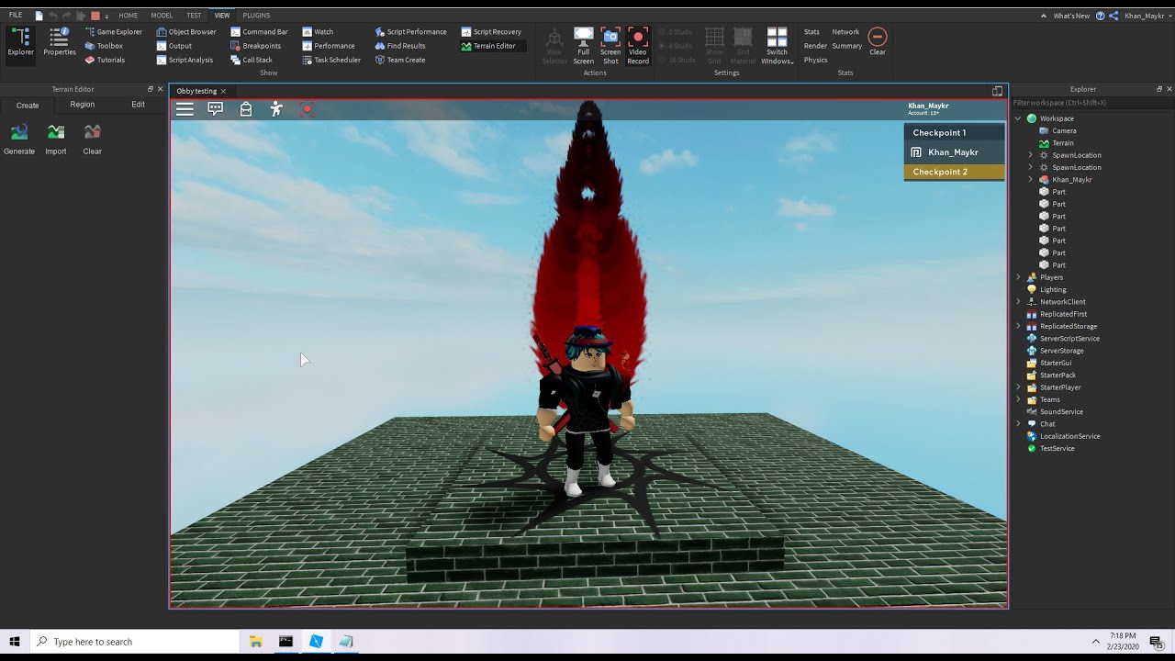
Task: Open Windows Start menu
Action: (15, 642)
